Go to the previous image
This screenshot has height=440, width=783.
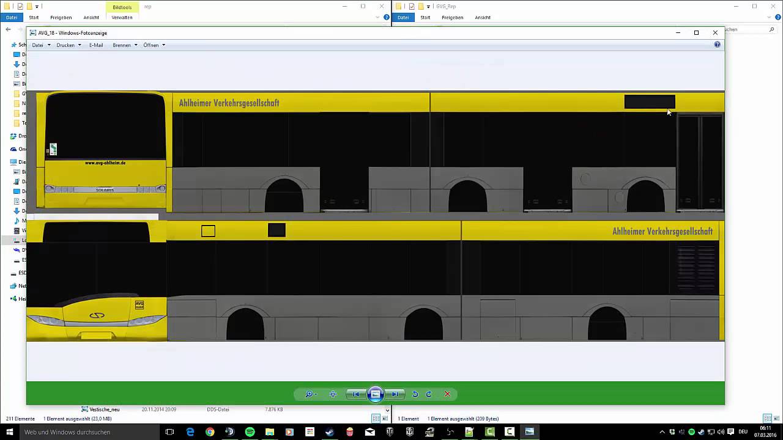coord(356,394)
